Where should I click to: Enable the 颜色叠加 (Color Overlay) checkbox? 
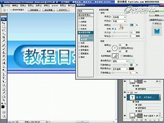coord(79,46)
